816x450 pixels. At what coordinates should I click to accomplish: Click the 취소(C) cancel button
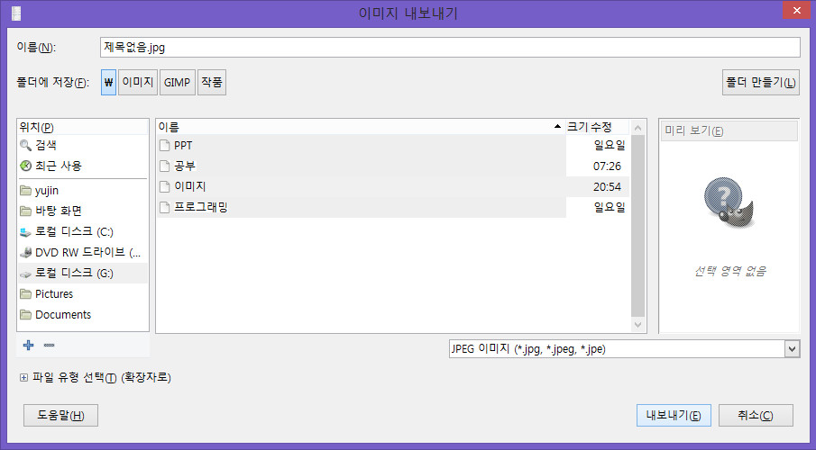click(756, 416)
